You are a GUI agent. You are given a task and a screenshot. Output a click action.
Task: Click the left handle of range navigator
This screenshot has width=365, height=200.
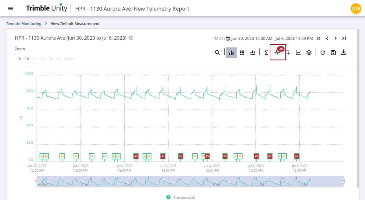pyautogui.click(x=37, y=181)
